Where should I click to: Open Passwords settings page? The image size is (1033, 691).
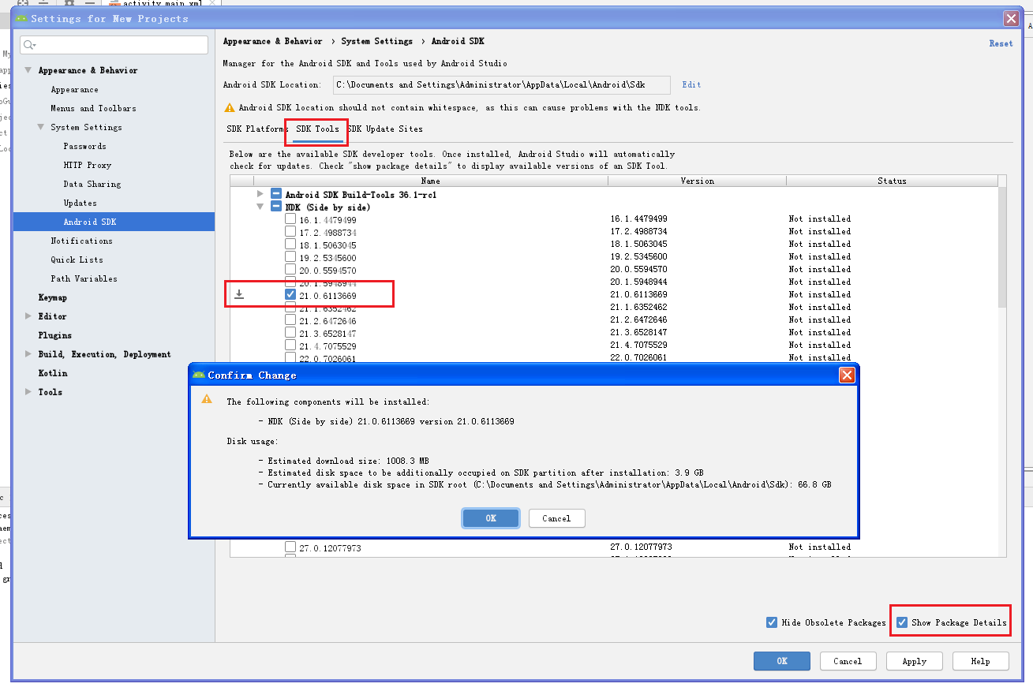click(84, 146)
